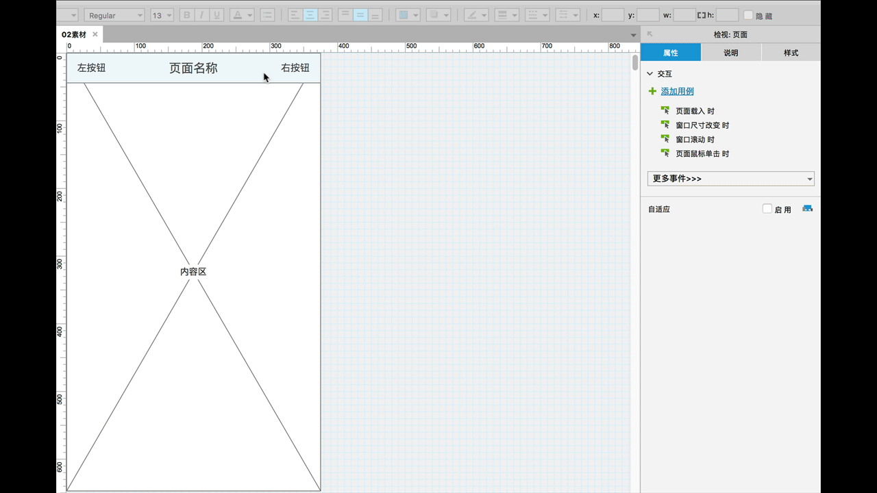
Task: Open the adaptive views management icon
Action: [808, 209]
